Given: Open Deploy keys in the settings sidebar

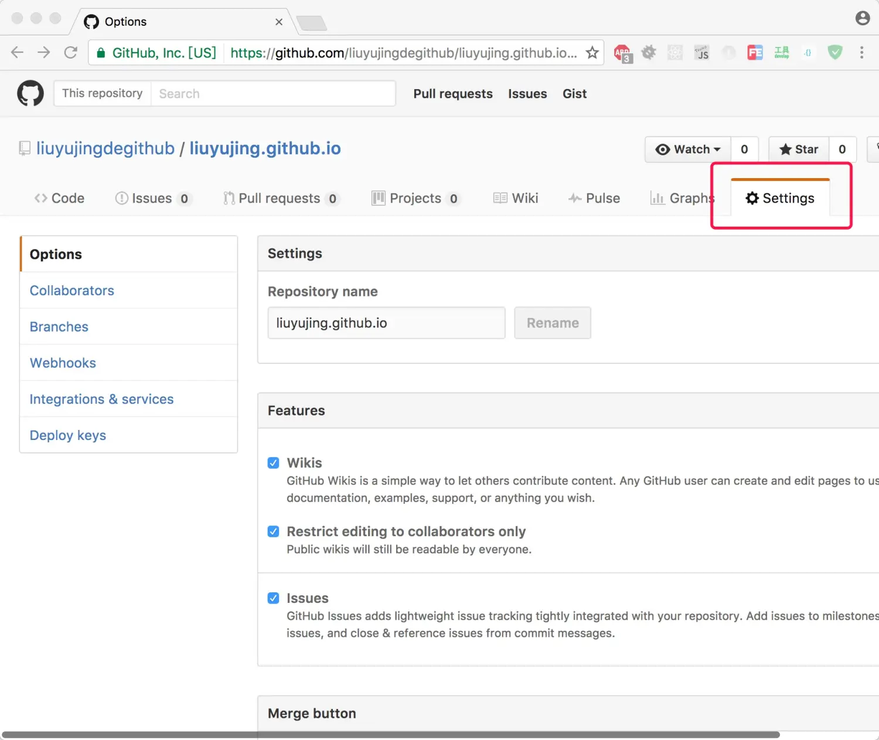Looking at the screenshot, I should pyautogui.click(x=128, y=435).
